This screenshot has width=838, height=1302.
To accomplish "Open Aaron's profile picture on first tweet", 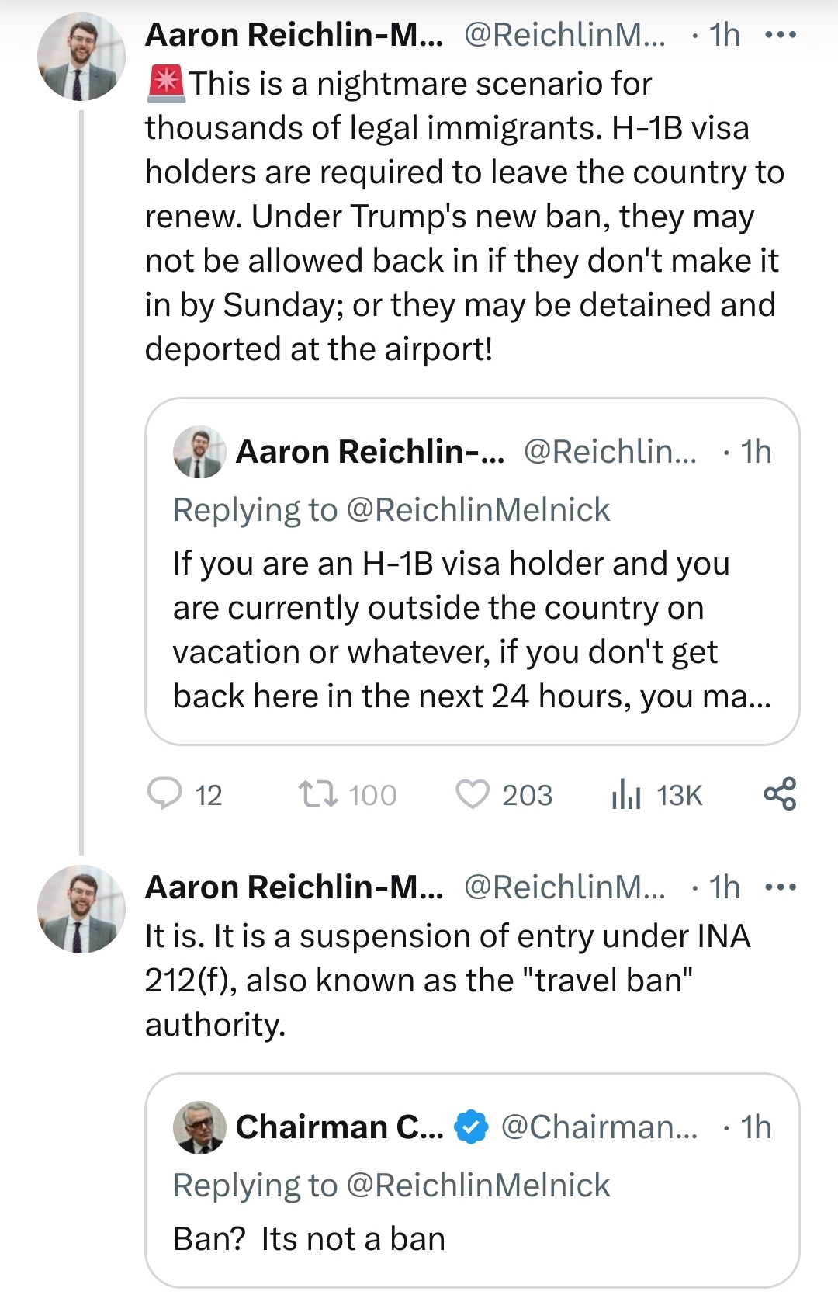I will coord(81,57).
